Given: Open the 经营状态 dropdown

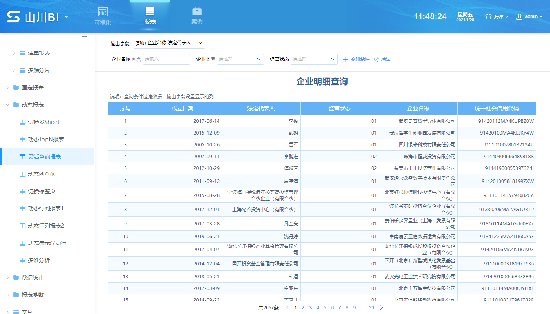Looking at the screenshot, I should click(x=313, y=59).
